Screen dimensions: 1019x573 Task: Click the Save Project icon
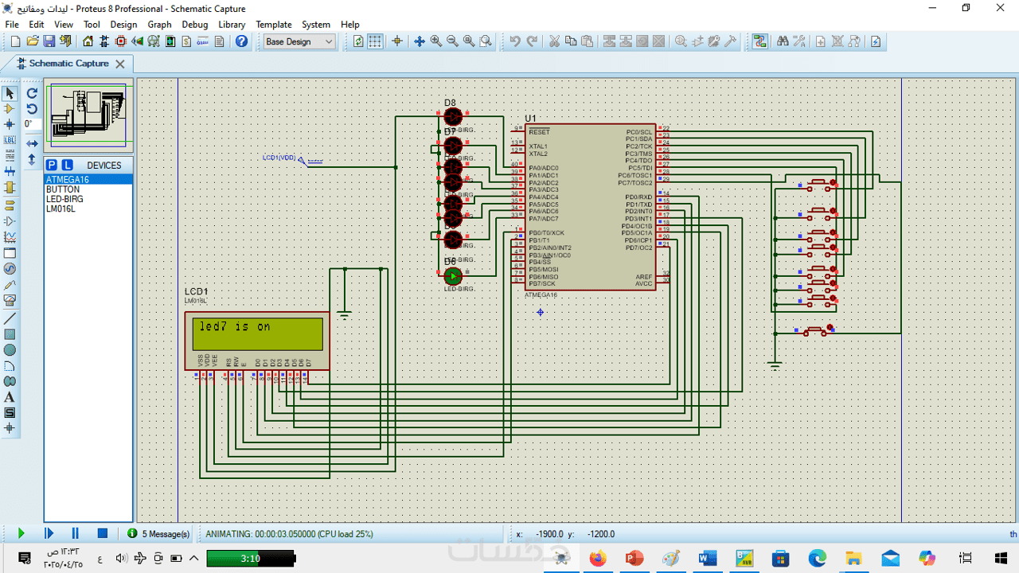tap(49, 41)
